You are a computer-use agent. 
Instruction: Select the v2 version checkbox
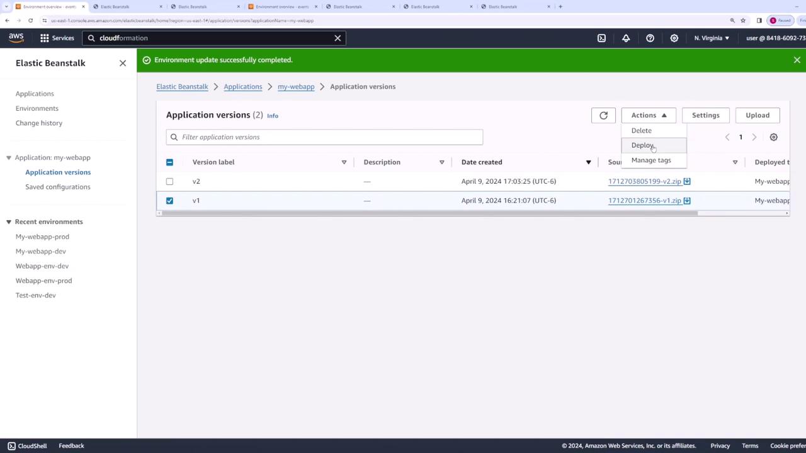click(x=169, y=181)
